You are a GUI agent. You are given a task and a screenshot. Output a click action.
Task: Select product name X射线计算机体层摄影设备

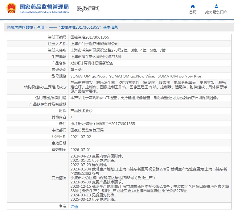(x=92, y=63)
